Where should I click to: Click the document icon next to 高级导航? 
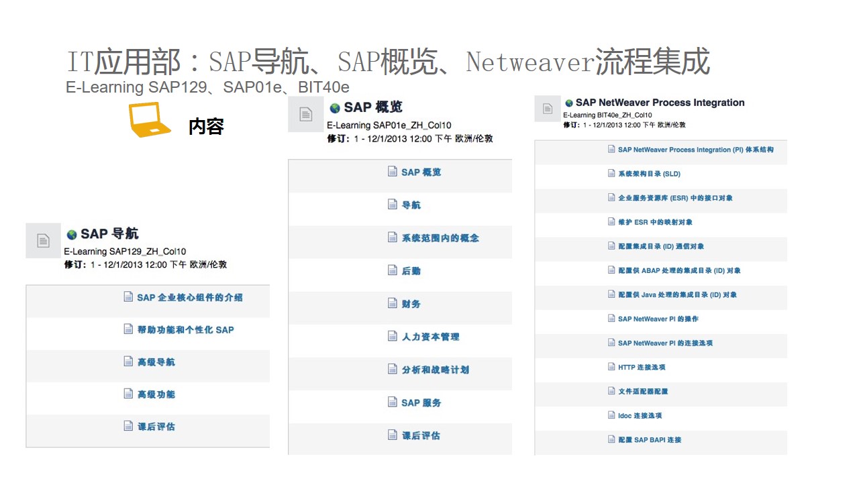coord(128,361)
